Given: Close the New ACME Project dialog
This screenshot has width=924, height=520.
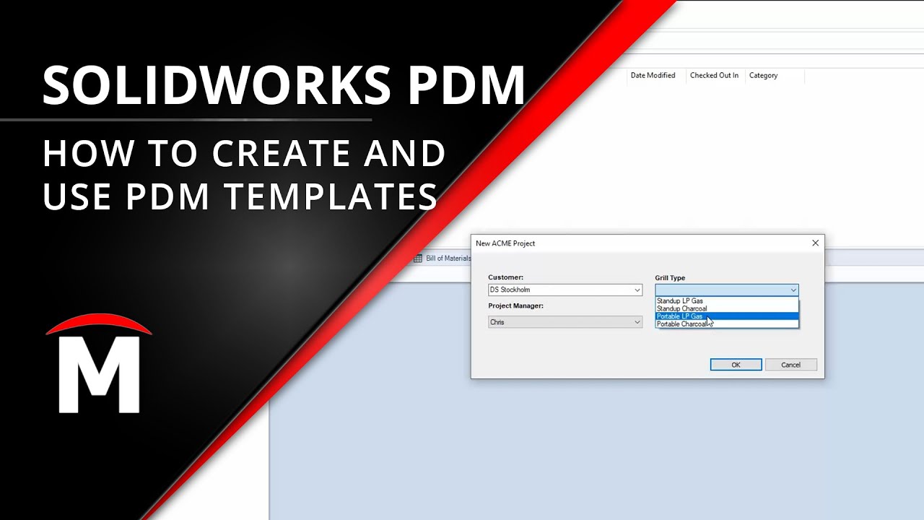Looking at the screenshot, I should click(x=815, y=243).
